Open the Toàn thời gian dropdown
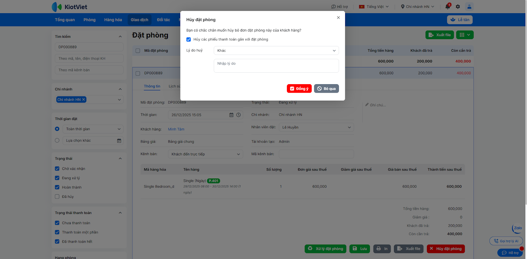The image size is (527, 259). click(93, 129)
